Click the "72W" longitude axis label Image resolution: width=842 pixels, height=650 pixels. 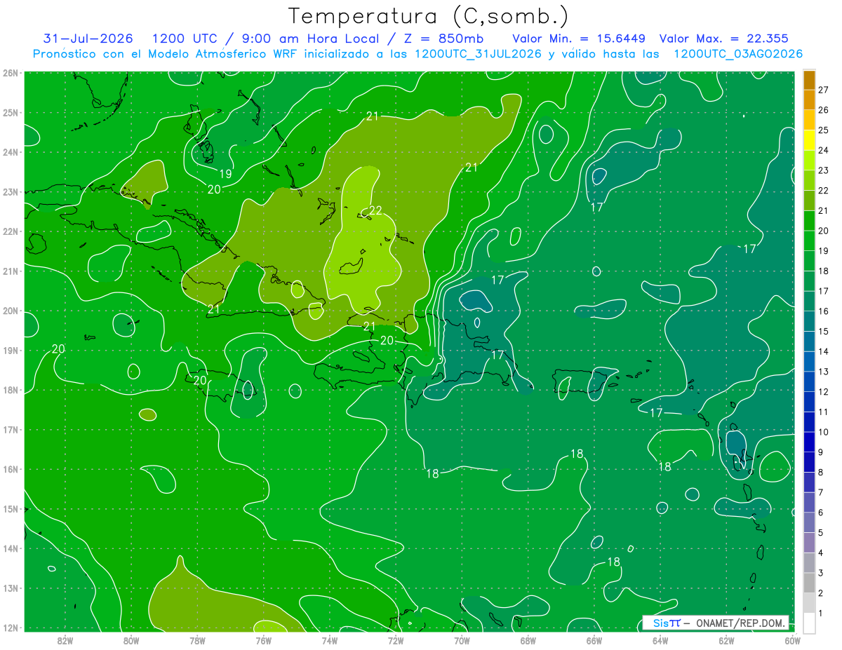[x=396, y=640]
